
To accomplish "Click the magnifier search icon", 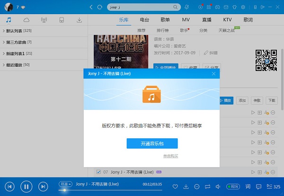I will tap(175, 7).
